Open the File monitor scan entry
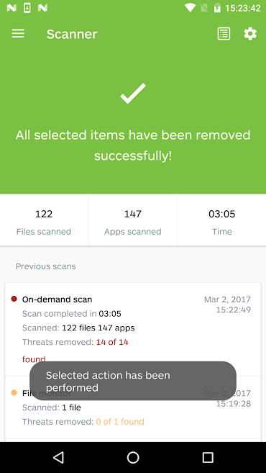 [x=133, y=407]
